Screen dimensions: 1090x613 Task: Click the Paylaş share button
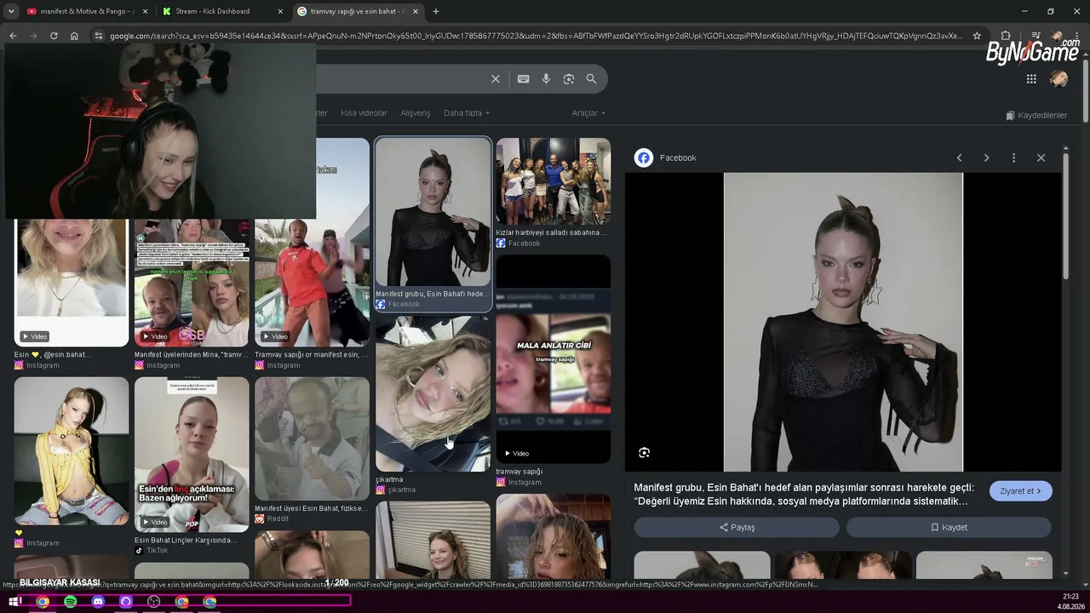point(737,527)
